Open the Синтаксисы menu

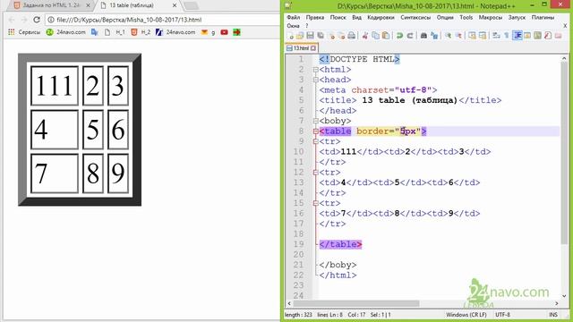coord(415,17)
